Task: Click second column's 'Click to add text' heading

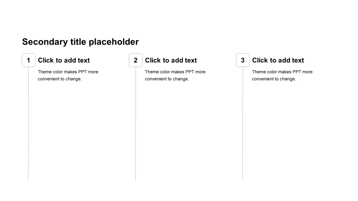Action: [171, 60]
